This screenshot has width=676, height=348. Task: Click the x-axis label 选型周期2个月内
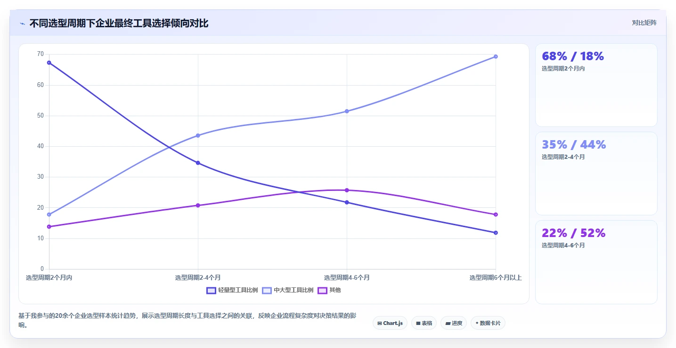pyautogui.click(x=49, y=278)
